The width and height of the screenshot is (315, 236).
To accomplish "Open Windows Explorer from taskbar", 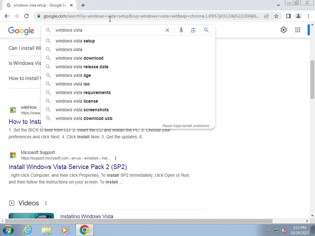I will click(46, 230).
